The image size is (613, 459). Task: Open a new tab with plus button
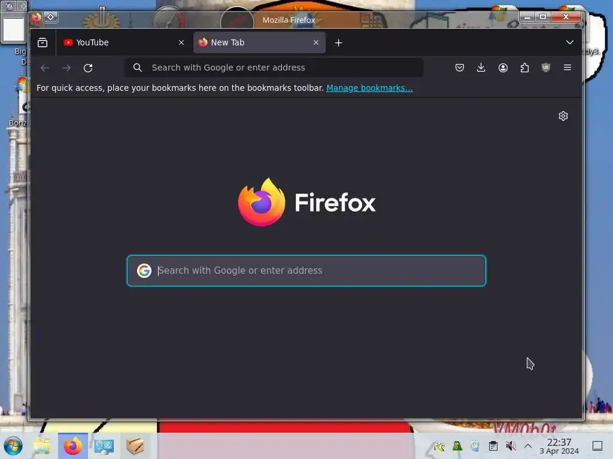pyautogui.click(x=339, y=42)
